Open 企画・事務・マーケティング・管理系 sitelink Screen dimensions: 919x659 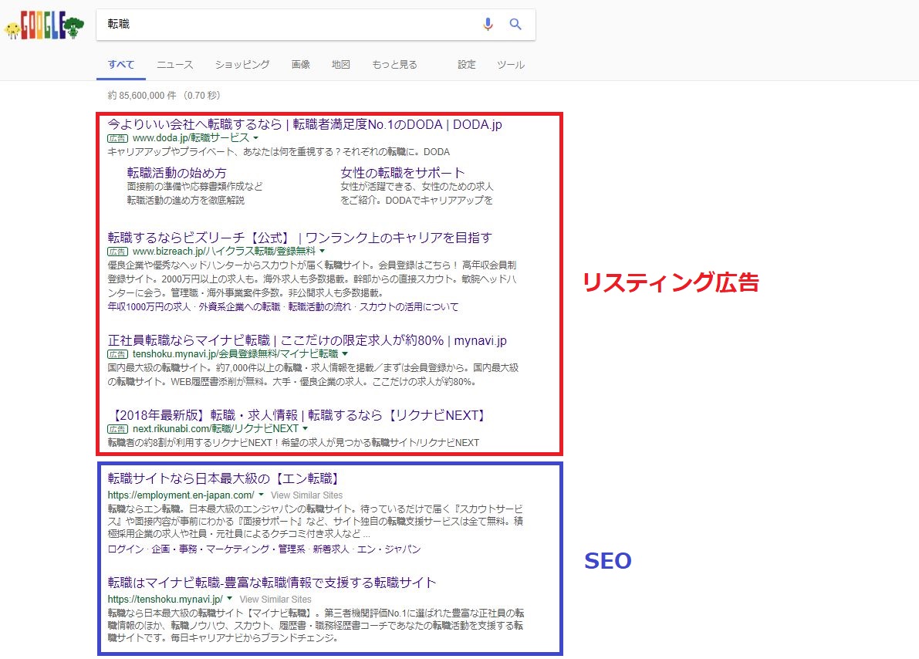click(x=228, y=549)
